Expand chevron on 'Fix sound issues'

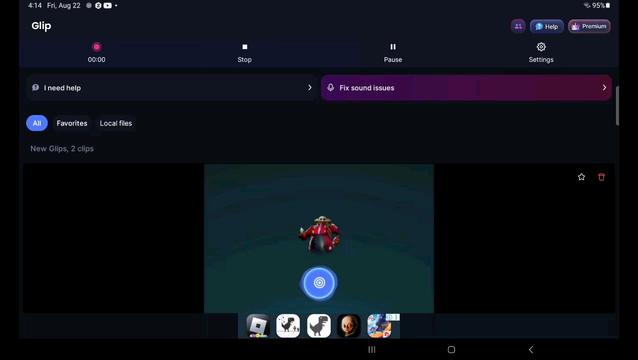pyautogui.click(x=604, y=88)
